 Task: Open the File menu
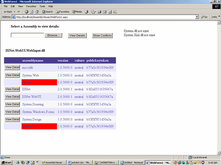5,6
